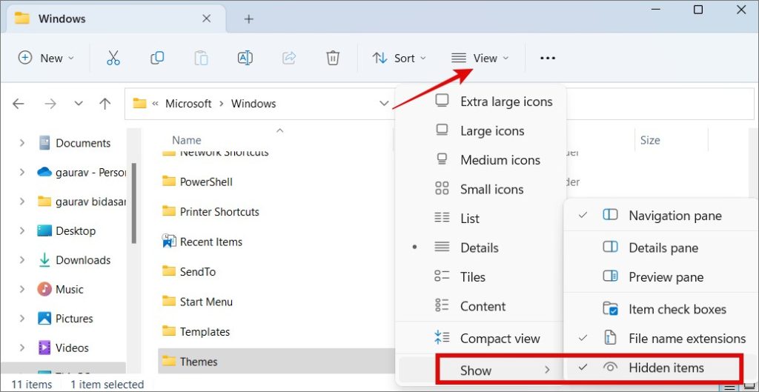This screenshot has width=759, height=392.
Task: Click the Paste clipboard icon
Action: (201, 58)
